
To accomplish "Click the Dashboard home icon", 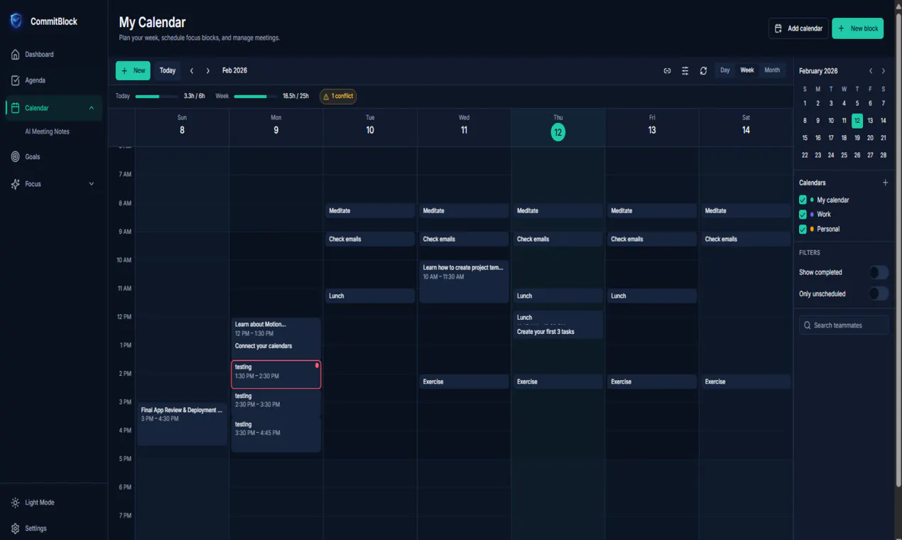I will pos(16,54).
